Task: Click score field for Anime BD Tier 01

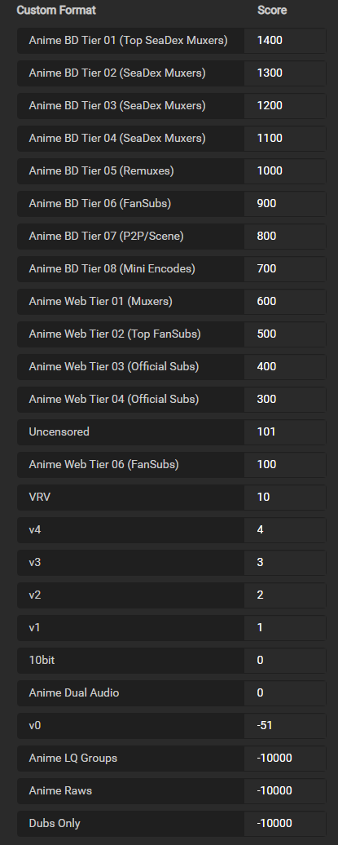Action: click(x=285, y=41)
